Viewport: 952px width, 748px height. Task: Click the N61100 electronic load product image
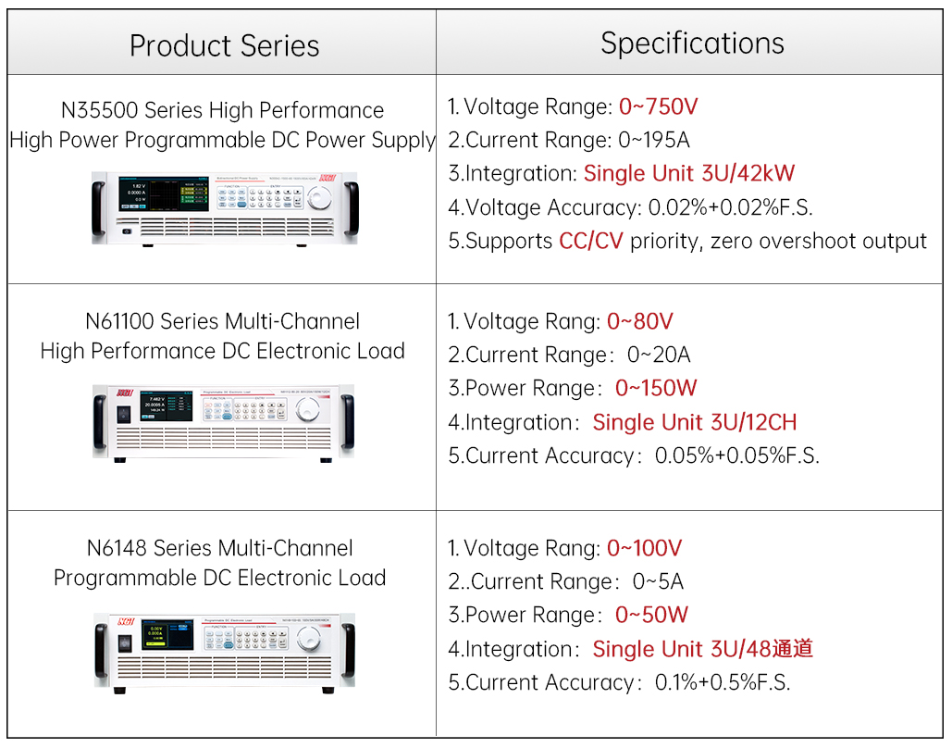[x=224, y=420]
